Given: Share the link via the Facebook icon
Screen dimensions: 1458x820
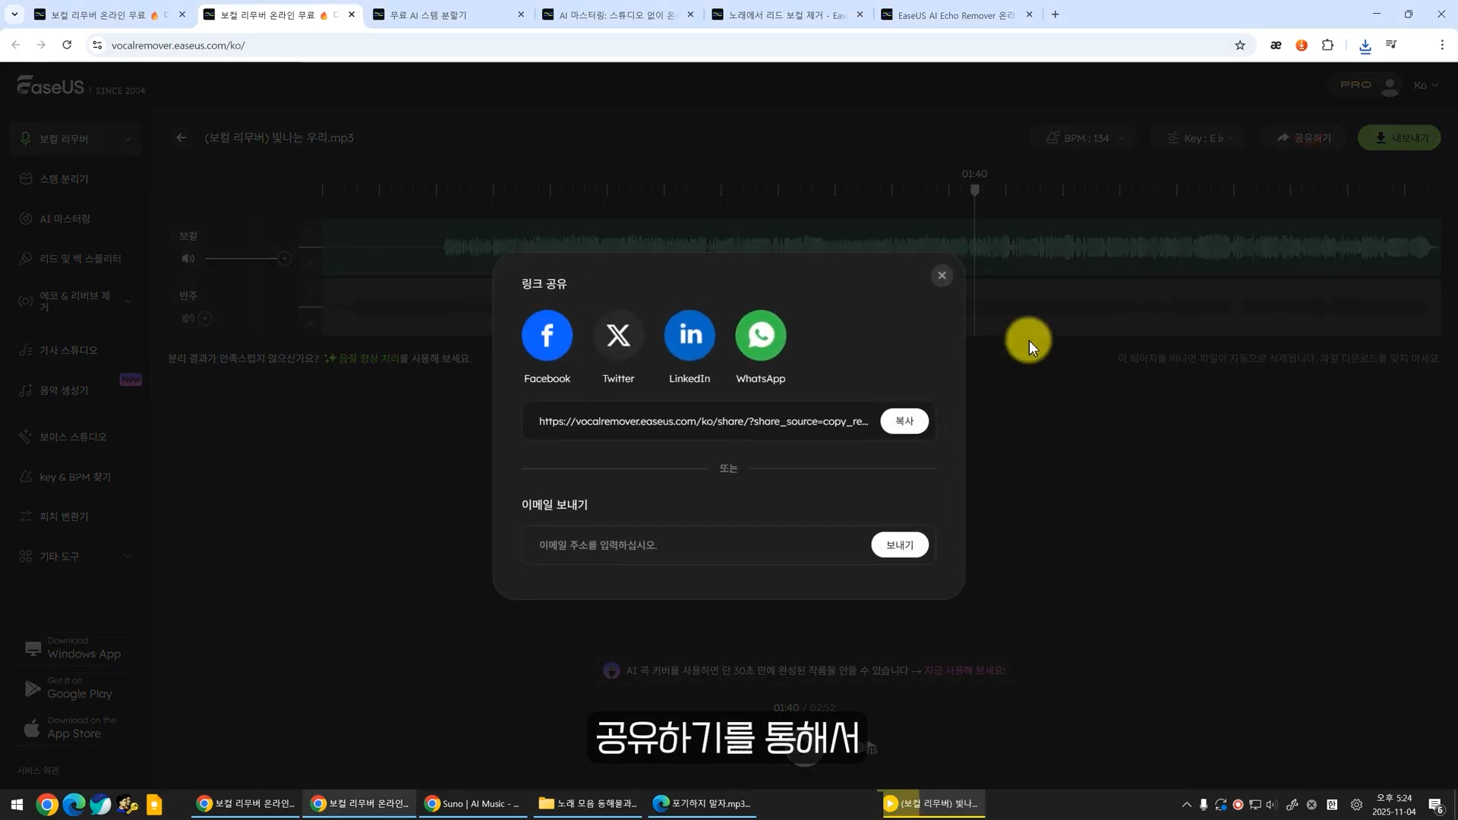Looking at the screenshot, I should coord(547,336).
